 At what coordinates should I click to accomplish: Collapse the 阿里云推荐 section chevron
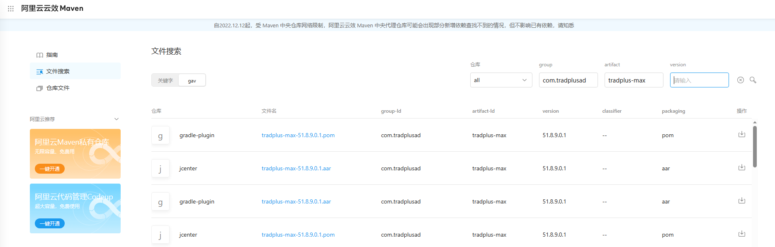(117, 119)
